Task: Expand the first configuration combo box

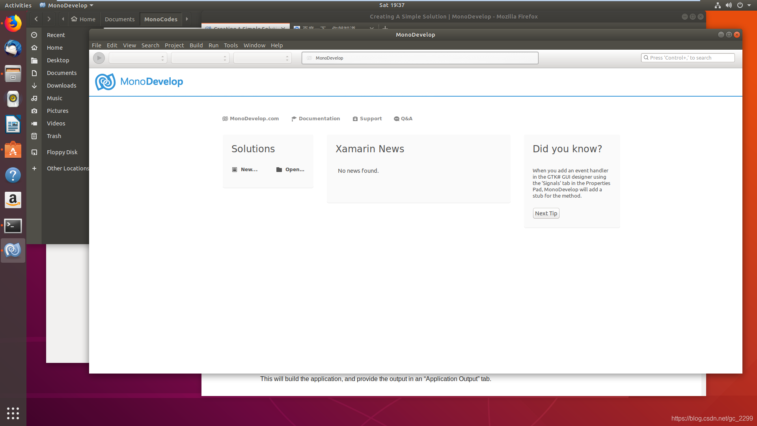Action: (138, 58)
